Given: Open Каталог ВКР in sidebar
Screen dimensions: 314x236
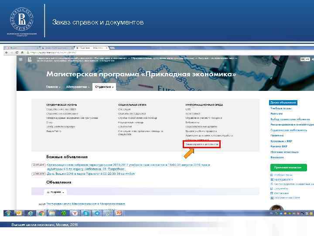Looking at the screenshot, I should coord(279,146).
